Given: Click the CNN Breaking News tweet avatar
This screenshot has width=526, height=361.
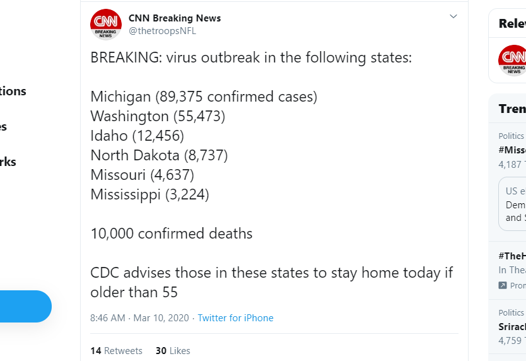Looking at the screenshot, I should pyautogui.click(x=106, y=25).
